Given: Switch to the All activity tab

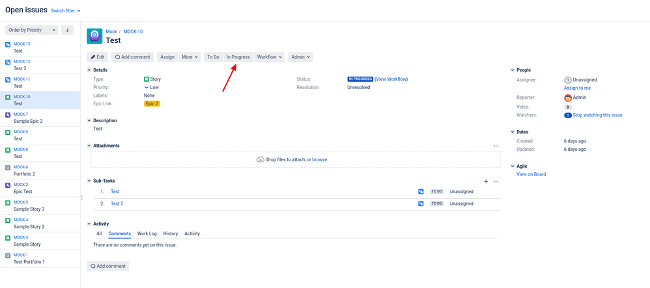Looking at the screenshot, I should 99,233.
